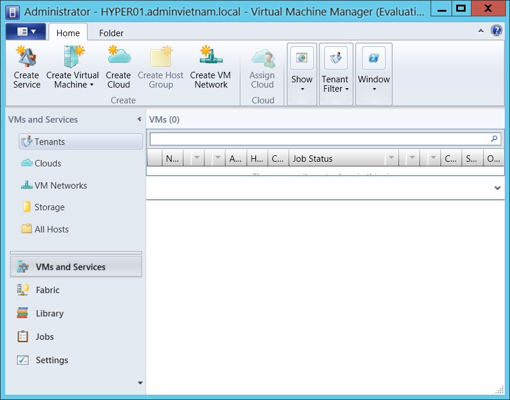This screenshot has width=510, height=400.
Task: Sort by the S... column header
Action: pos(472,158)
